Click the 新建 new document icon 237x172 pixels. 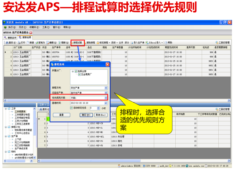pyautogui.click(x=28, y=43)
